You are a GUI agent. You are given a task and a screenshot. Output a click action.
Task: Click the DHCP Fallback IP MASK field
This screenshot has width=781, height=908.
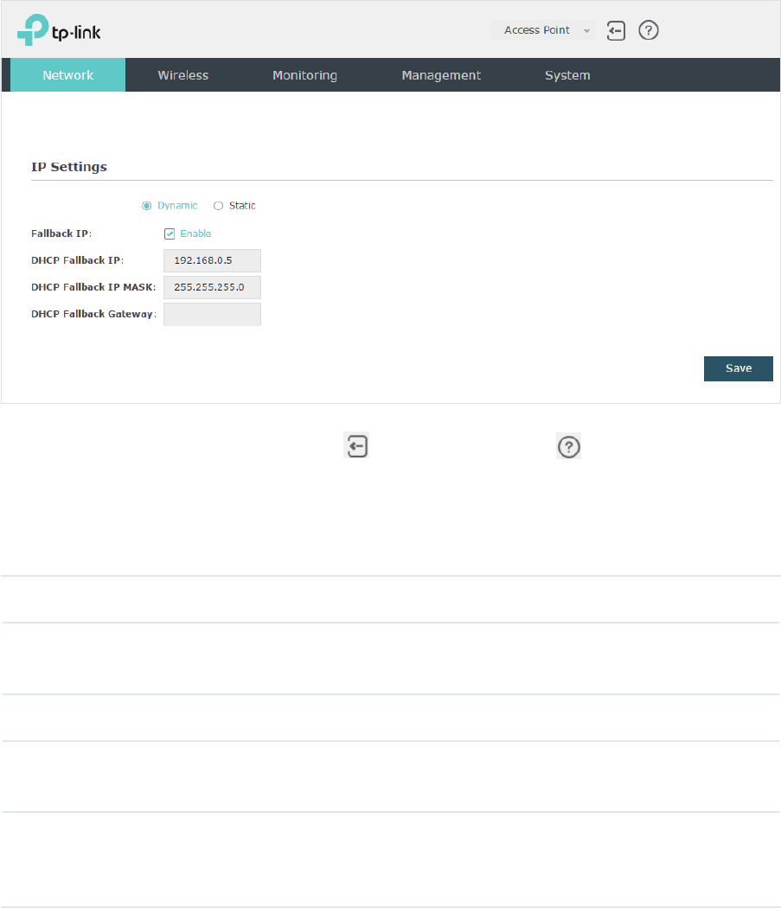point(212,287)
